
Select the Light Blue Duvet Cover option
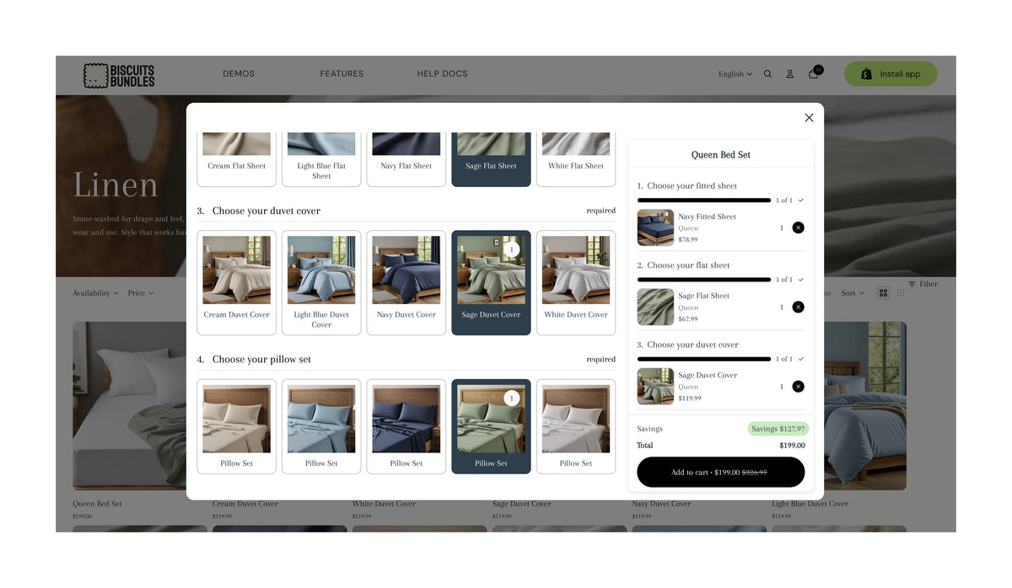[x=321, y=283]
